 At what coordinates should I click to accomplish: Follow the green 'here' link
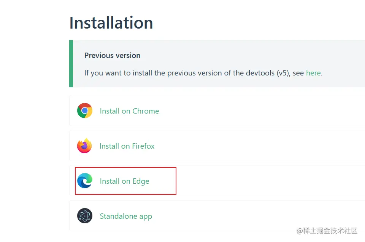coord(313,73)
